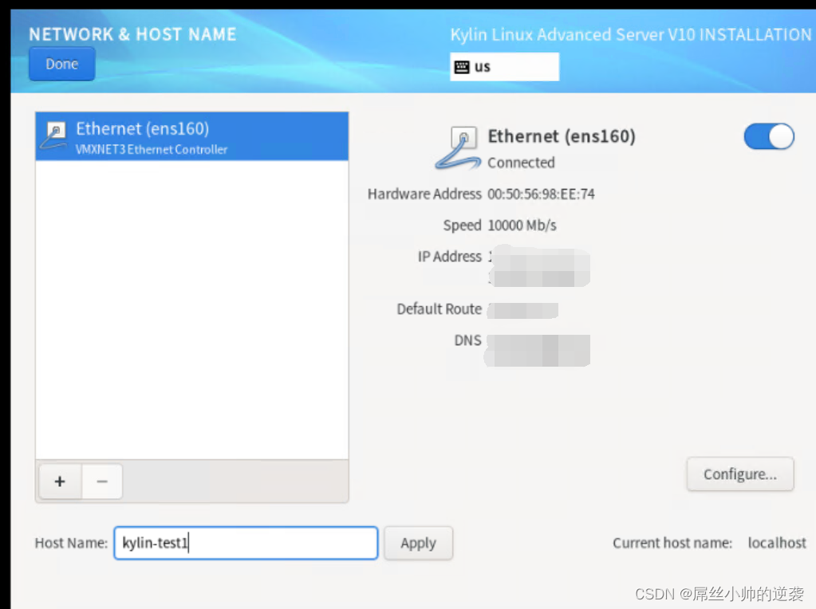Screen dimensions: 816x609
Task: Click the NETWORK & HOST NAME heading
Action: click(x=132, y=34)
